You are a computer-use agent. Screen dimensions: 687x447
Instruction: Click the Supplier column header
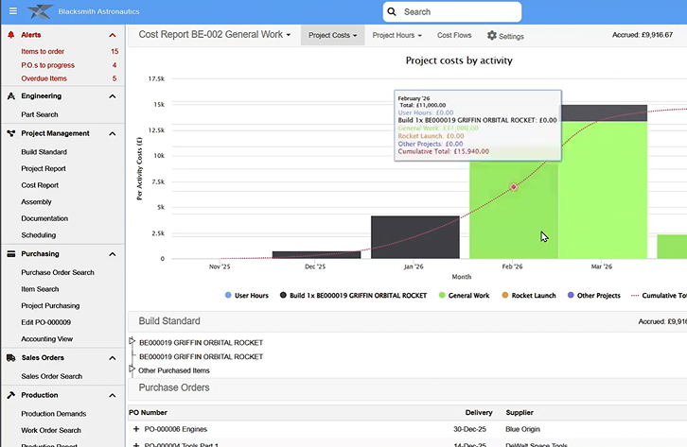coord(520,412)
